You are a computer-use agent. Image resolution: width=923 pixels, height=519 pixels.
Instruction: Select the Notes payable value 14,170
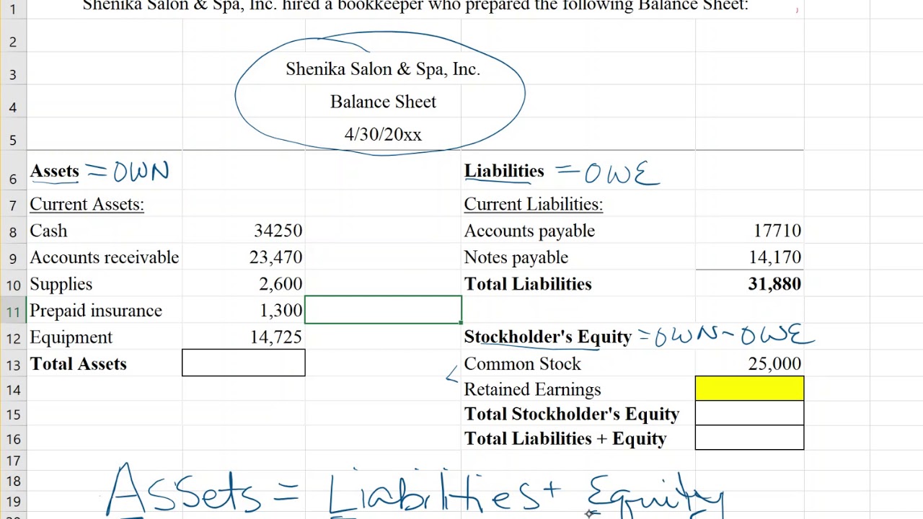(x=749, y=257)
